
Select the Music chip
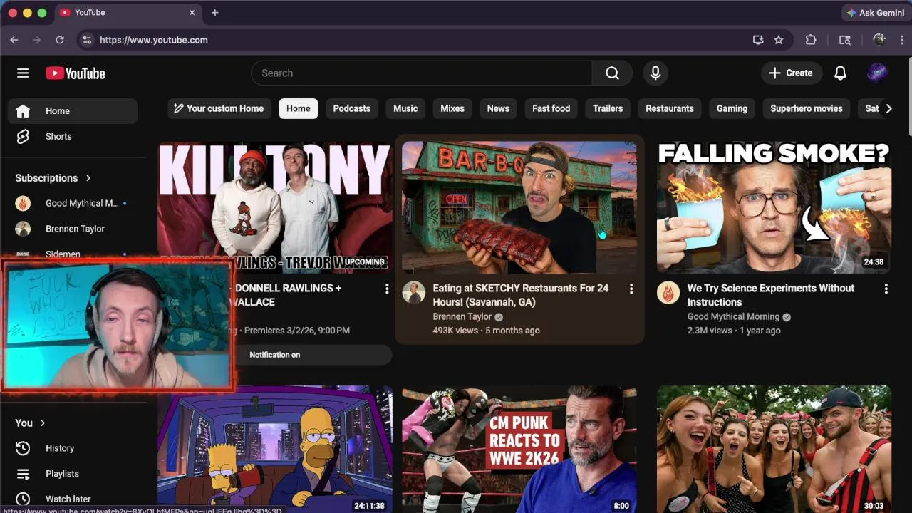click(405, 108)
